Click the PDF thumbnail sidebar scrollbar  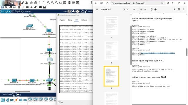131,45
